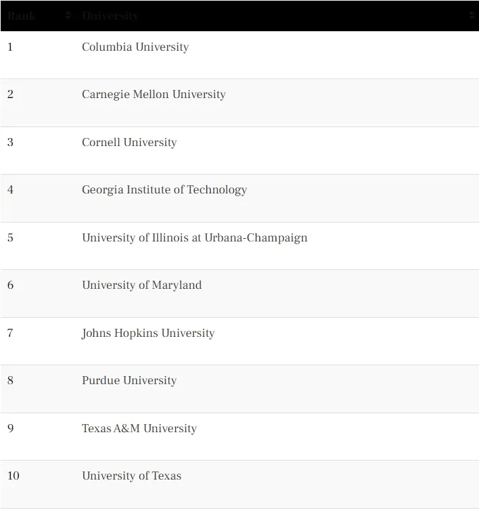Click the University of Maryland entry
The width and height of the screenshot is (479, 510).
pyautogui.click(x=142, y=285)
